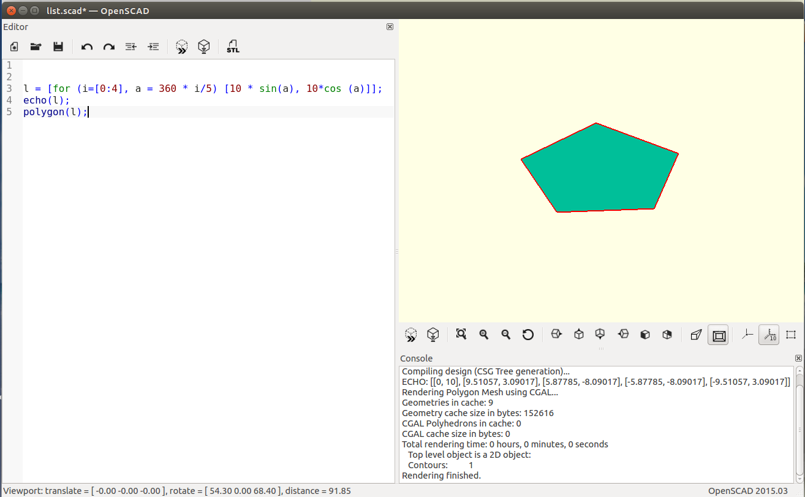Close the Console panel
This screenshot has height=497, width=805.
point(798,358)
